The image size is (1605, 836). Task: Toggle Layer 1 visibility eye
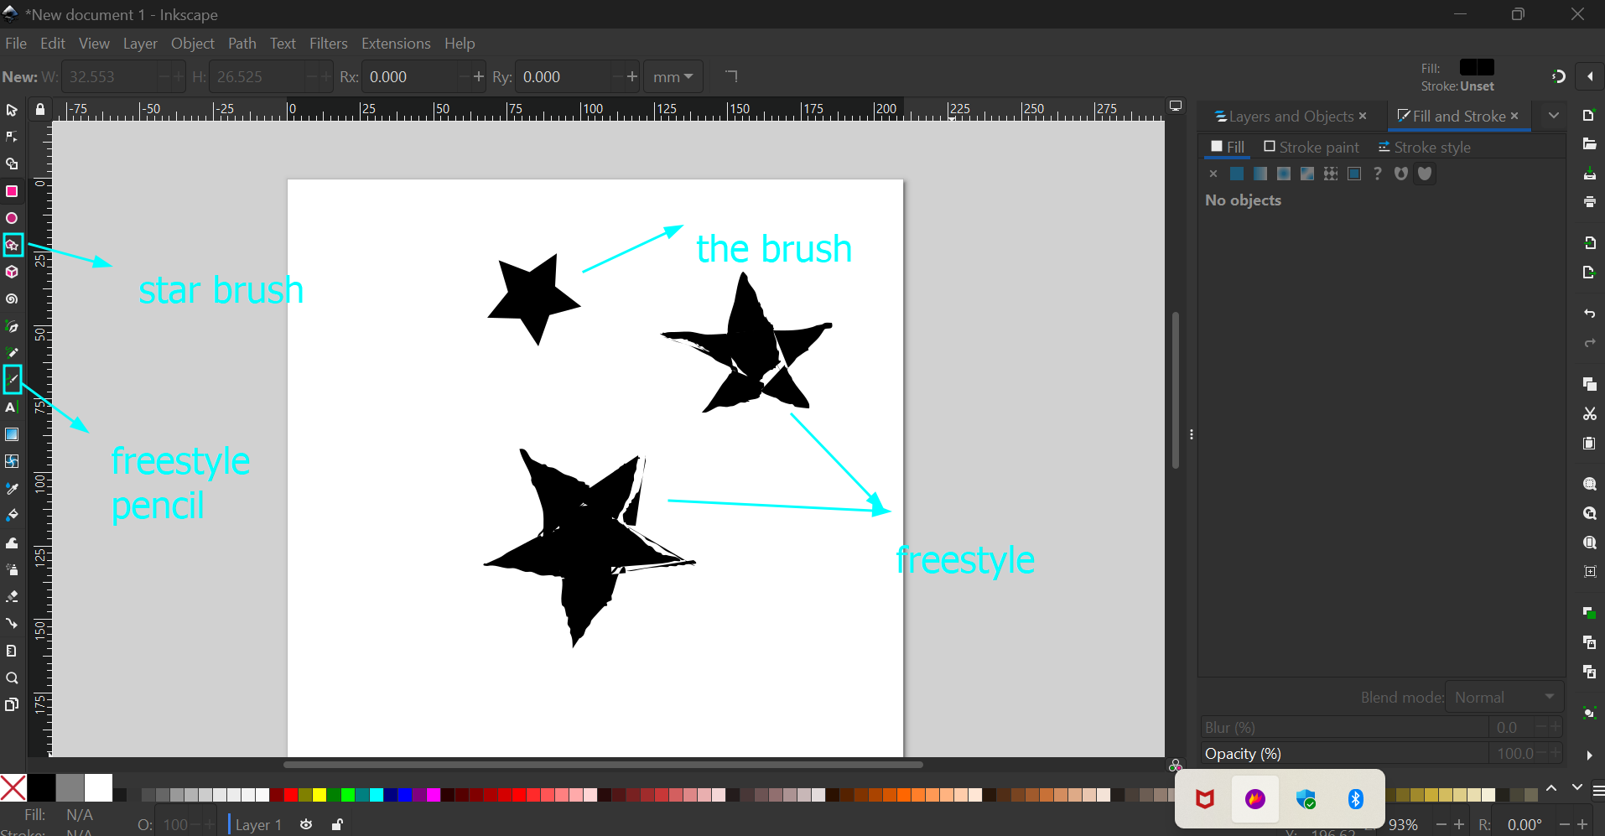click(x=306, y=824)
